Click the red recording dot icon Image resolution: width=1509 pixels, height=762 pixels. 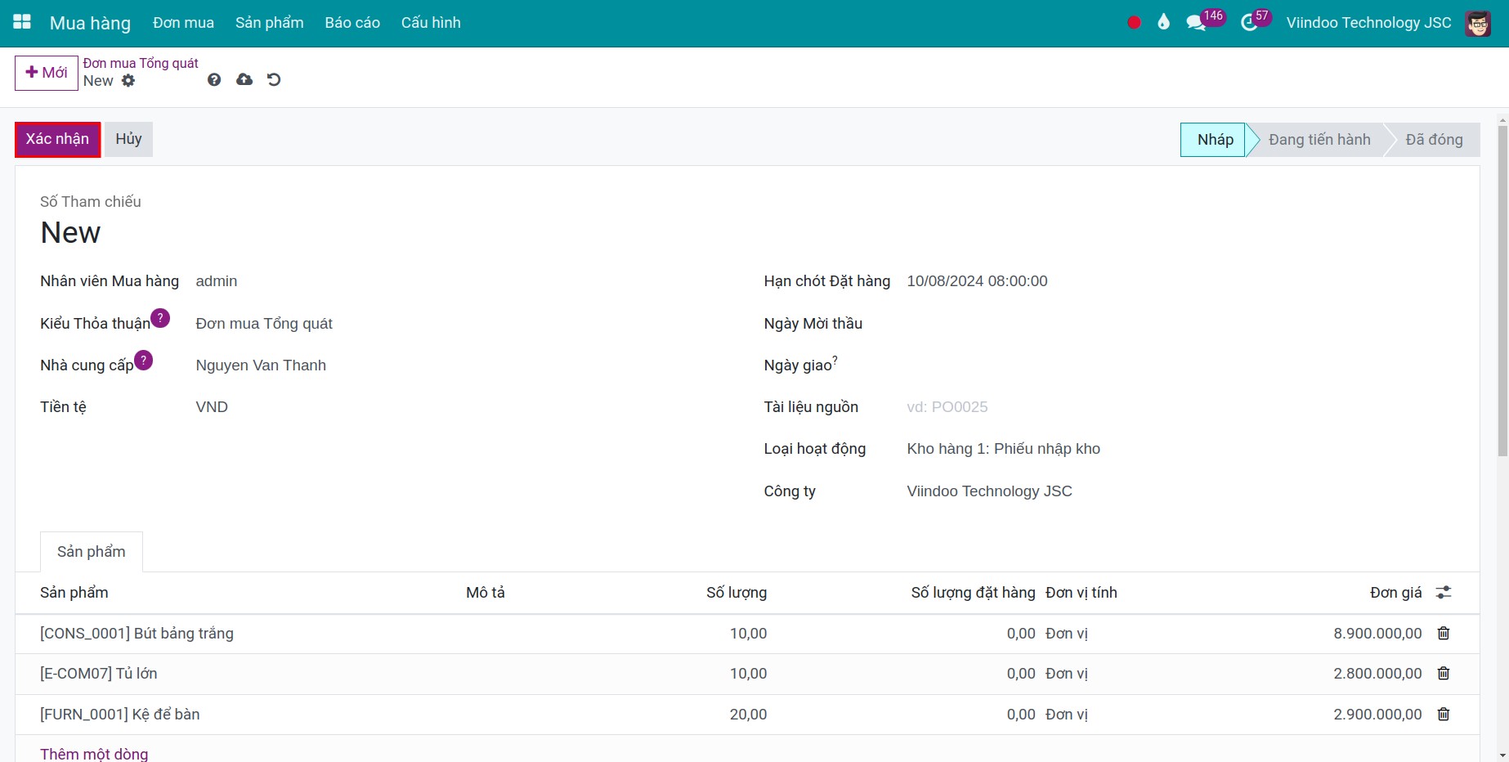point(1134,23)
